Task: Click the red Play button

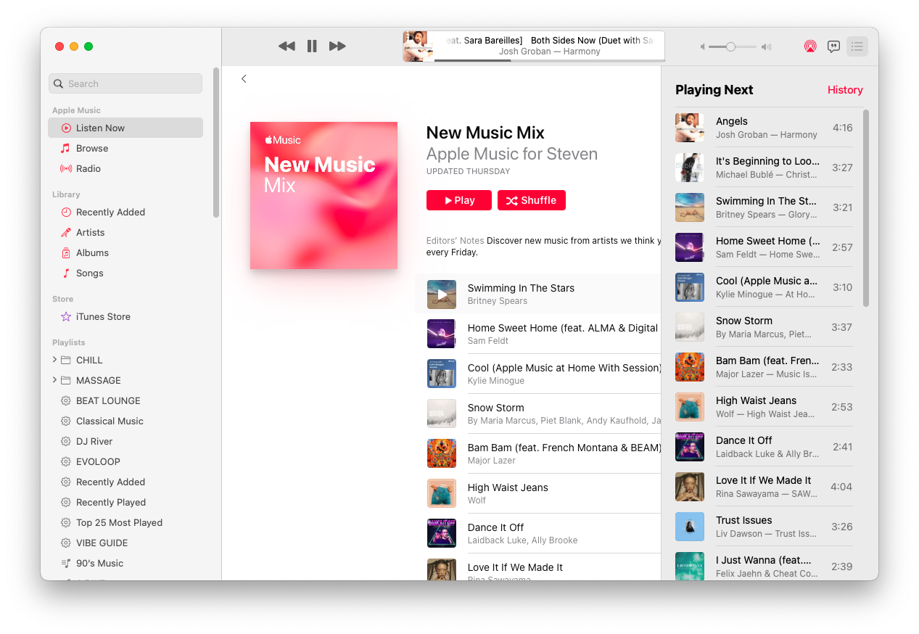Action: pyautogui.click(x=459, y=200)
